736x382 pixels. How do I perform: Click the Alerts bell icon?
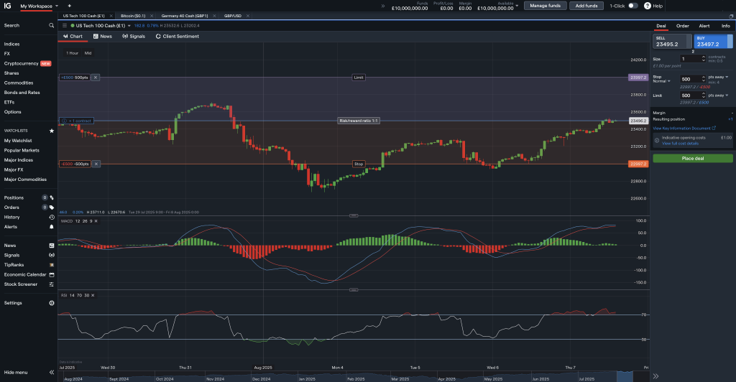click(51, 226)
